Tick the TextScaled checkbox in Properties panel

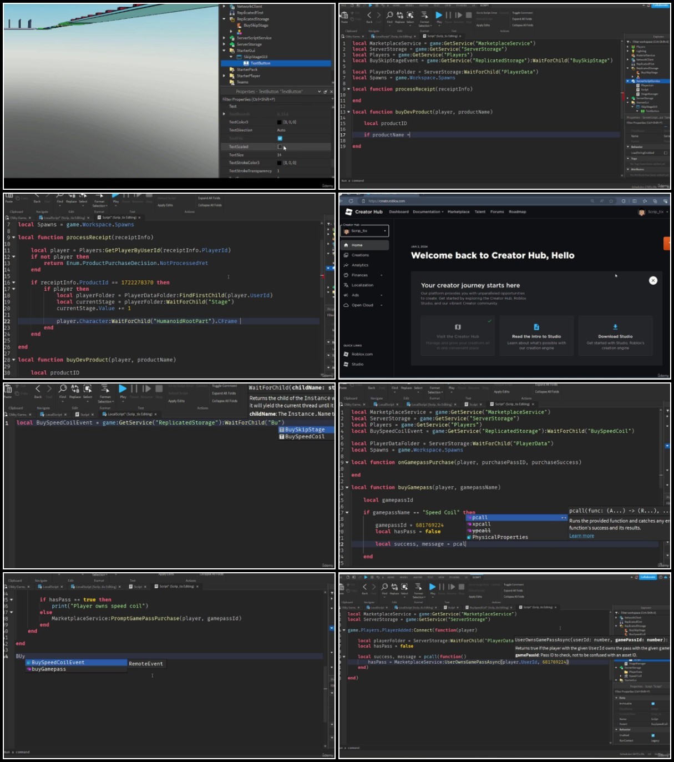tap(280, 147)
